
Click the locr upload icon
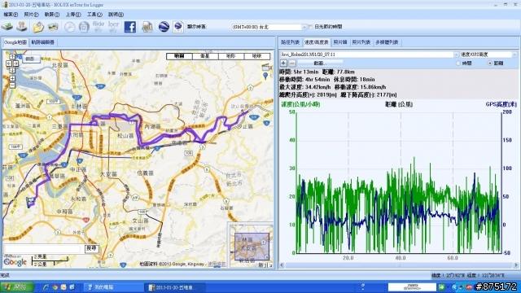[x=113, y=27]
